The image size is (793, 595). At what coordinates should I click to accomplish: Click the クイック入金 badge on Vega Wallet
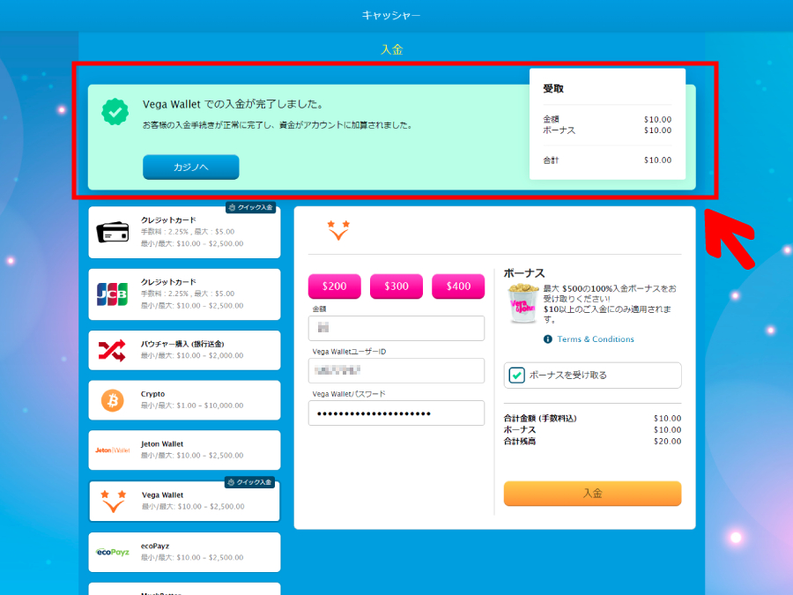coord(249,483)
